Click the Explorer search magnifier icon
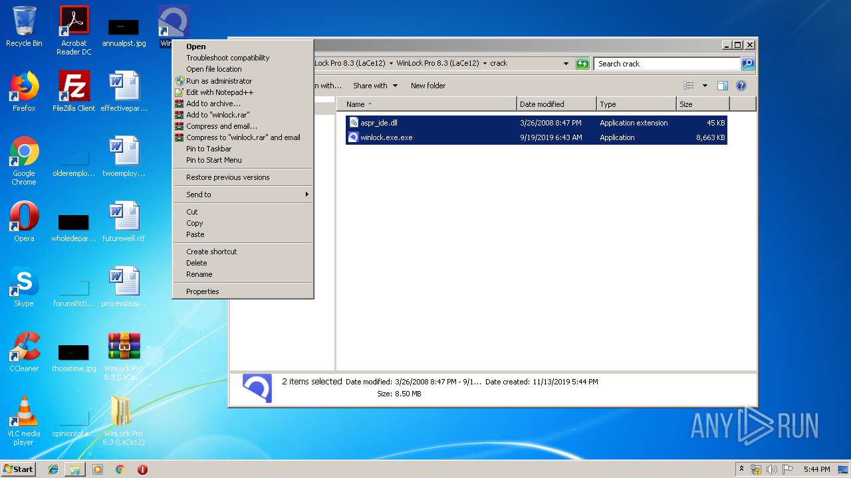Screen dimensions: 851x478 748,64
